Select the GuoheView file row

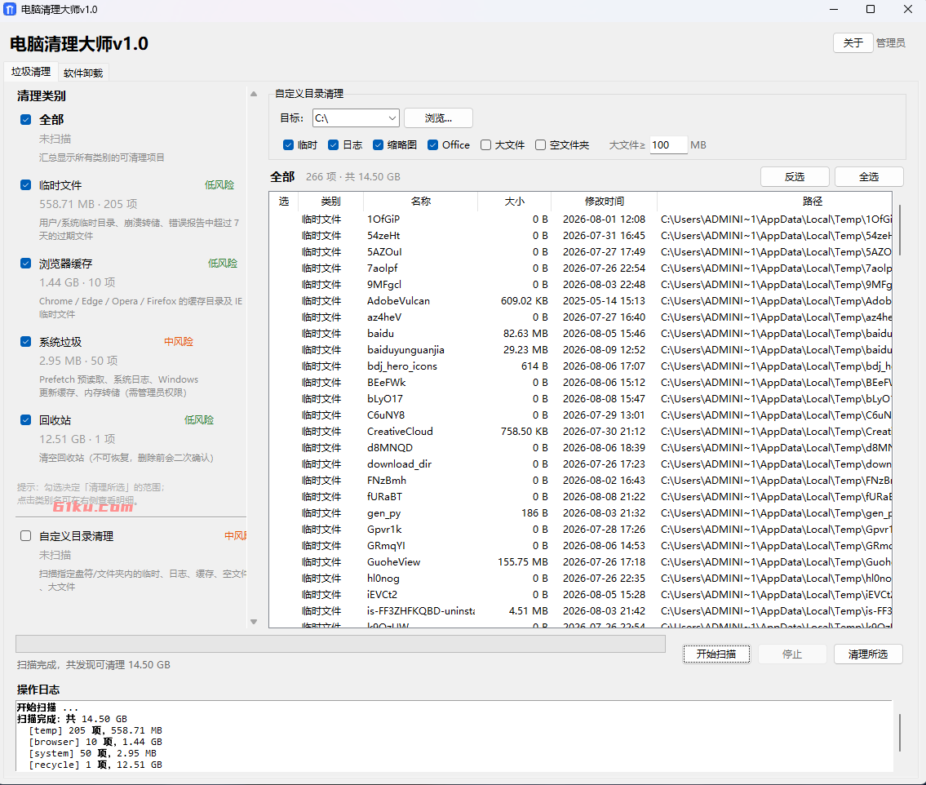pyautogui.click(x=581, y=562)
